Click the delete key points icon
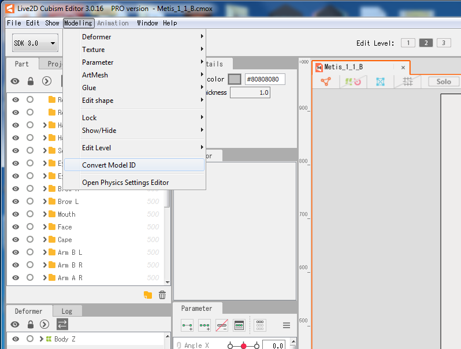This screenshot has width=461, height=349. click(x=222, y=325)
